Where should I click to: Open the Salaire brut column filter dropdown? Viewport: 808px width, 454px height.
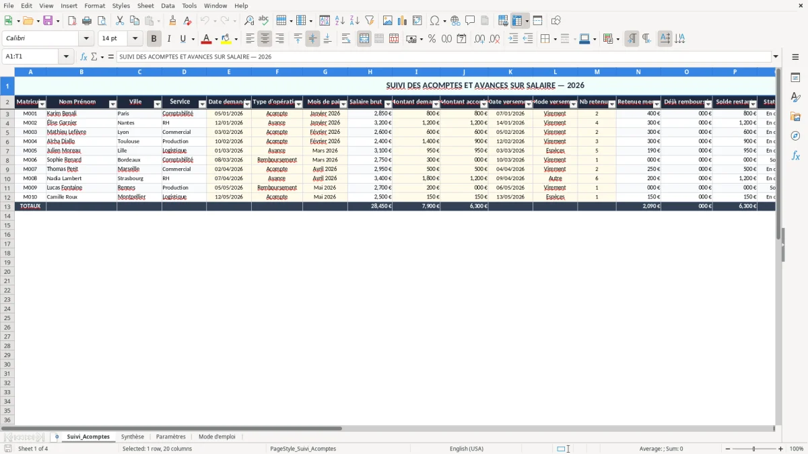pos(388,104)
